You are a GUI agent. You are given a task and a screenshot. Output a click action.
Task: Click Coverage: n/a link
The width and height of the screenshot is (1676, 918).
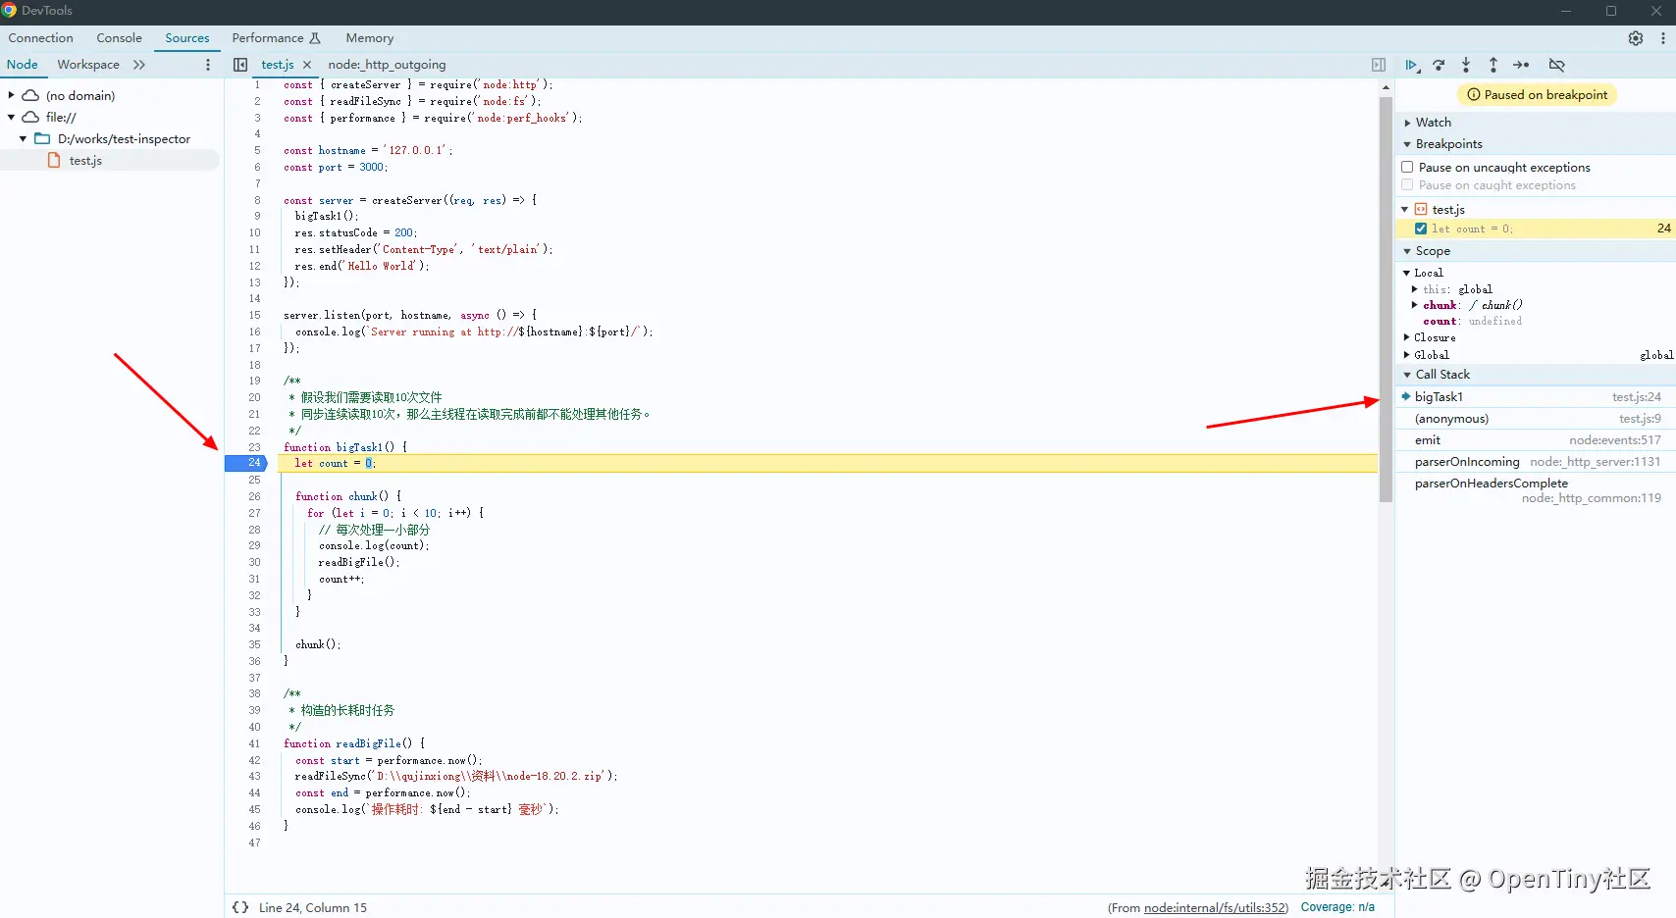point(1337,907)
